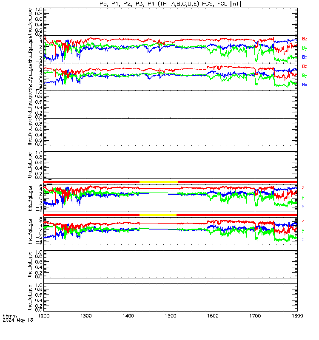
Task: Select red Bz legend of thb_fgs_gse panel
Action: point(305,39)
